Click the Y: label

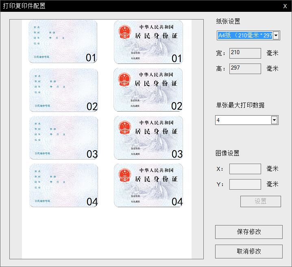click(x=220, y=184)
